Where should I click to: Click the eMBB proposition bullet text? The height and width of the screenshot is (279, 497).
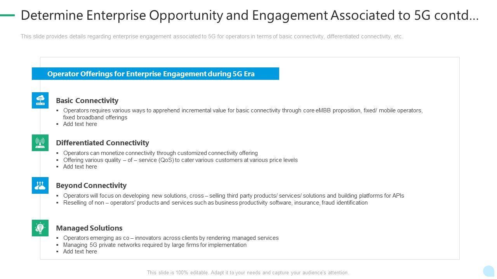coord(243,110)
